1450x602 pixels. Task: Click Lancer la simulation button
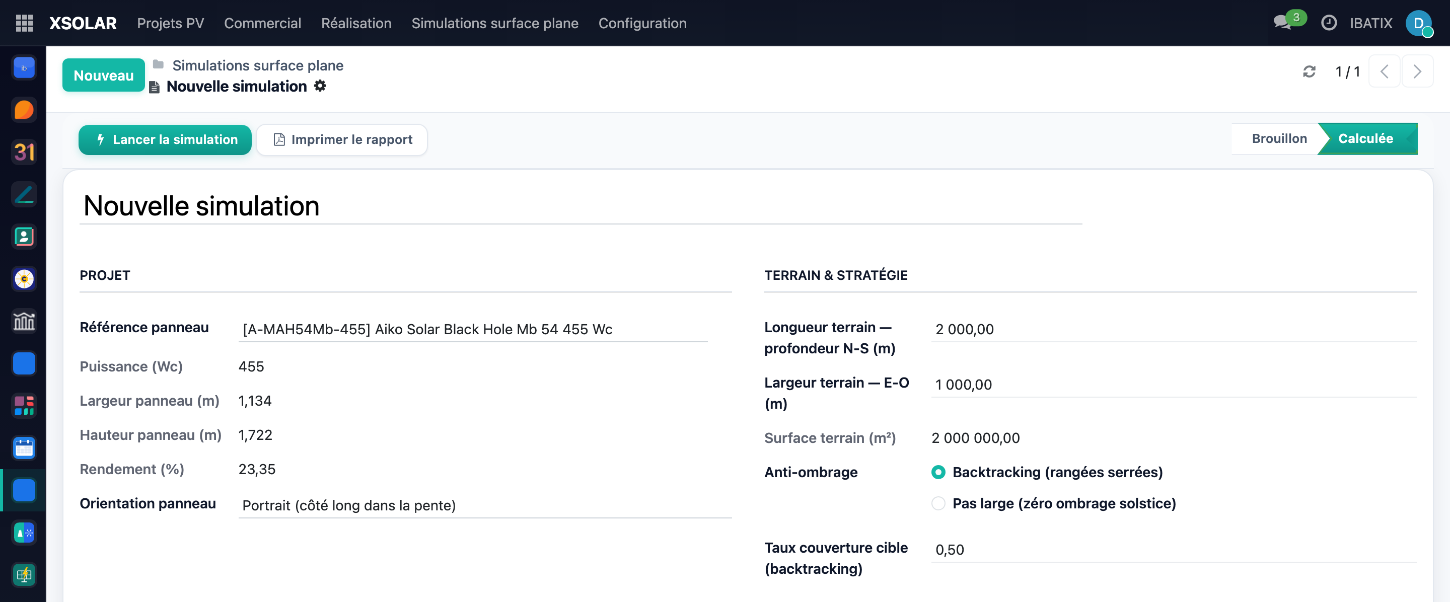tap(165, 139)
